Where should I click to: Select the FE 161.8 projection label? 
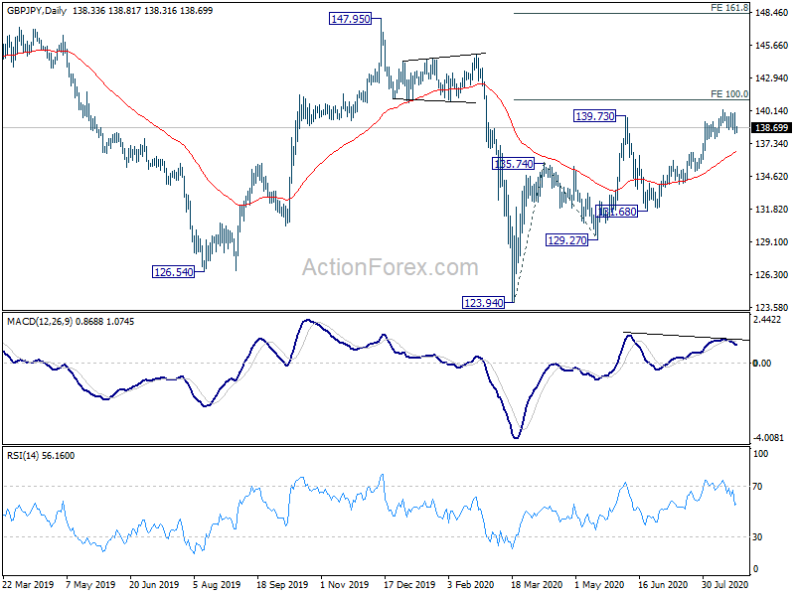click(729, 8)
